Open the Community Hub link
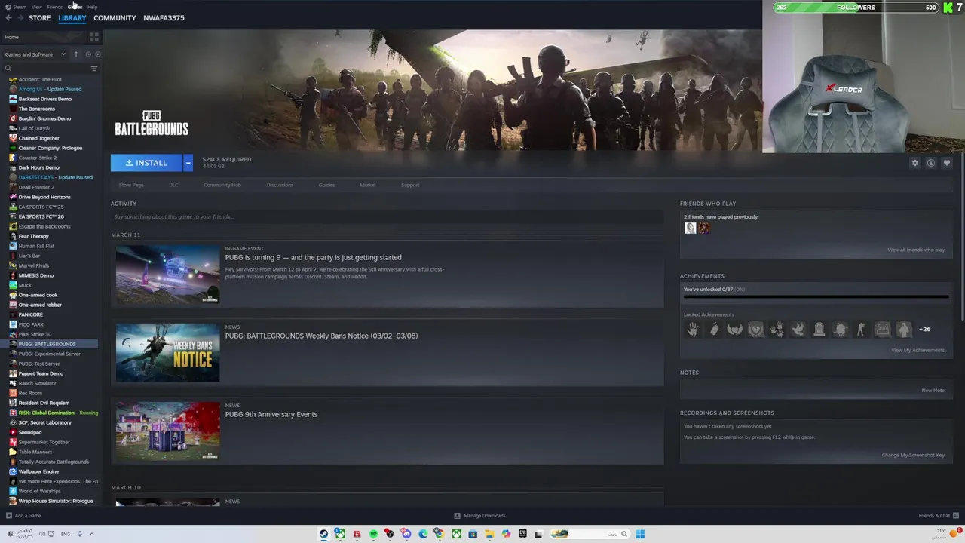The height and width of the screenshot is (543, 965). click(222, 185)
